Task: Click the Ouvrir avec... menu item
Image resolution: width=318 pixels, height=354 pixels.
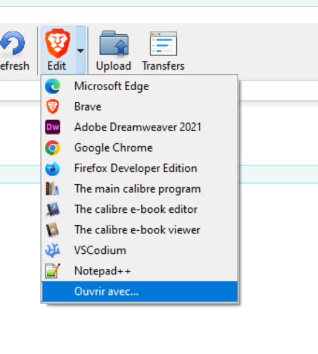Action: pos(139,291)
